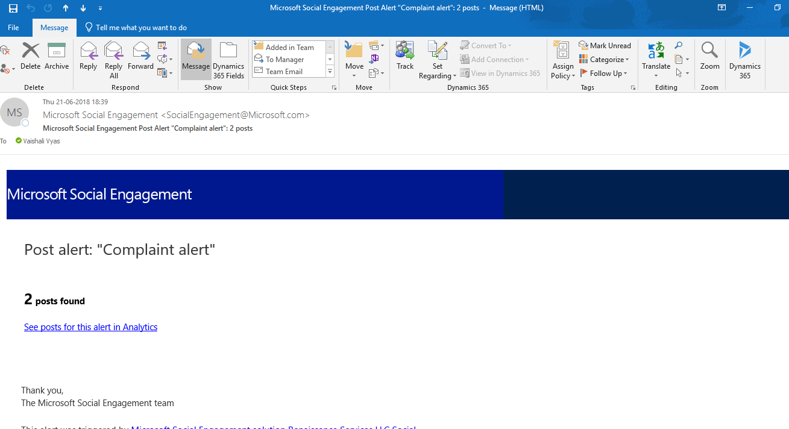Open the IM reply dropdown

[x=165, y=59]
